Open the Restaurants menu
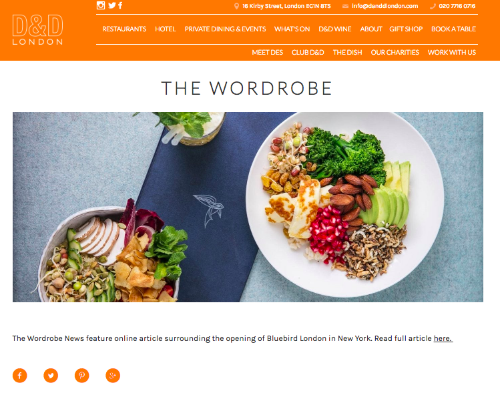500x411 pixels. 124,29
